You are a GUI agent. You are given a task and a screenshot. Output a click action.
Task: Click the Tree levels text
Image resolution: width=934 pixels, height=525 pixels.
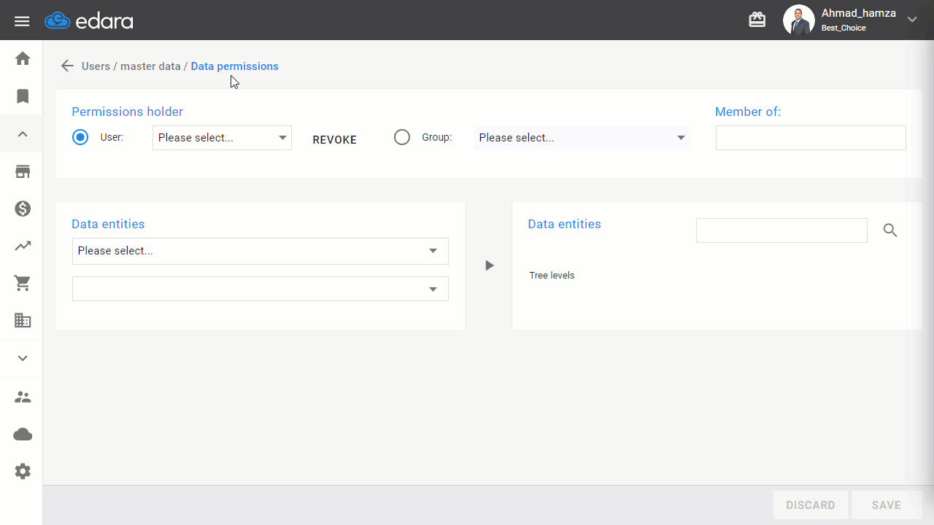552,276
